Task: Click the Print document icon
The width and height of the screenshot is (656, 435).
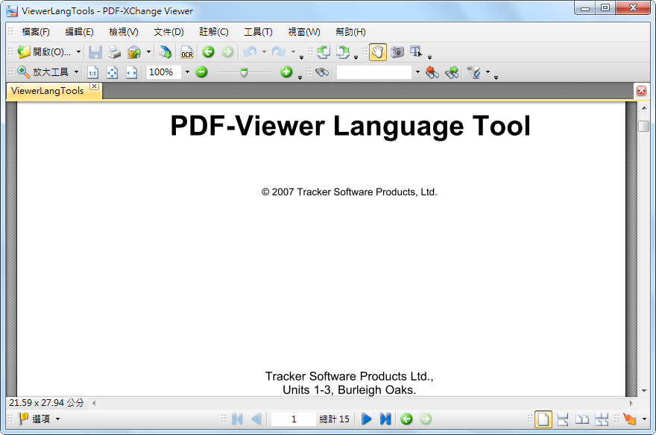Action: pos(113,52)
